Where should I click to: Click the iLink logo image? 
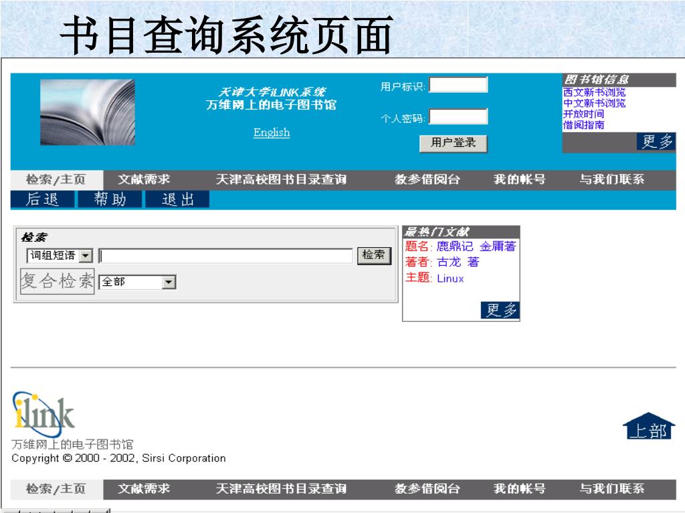click(x=43, y=414)
